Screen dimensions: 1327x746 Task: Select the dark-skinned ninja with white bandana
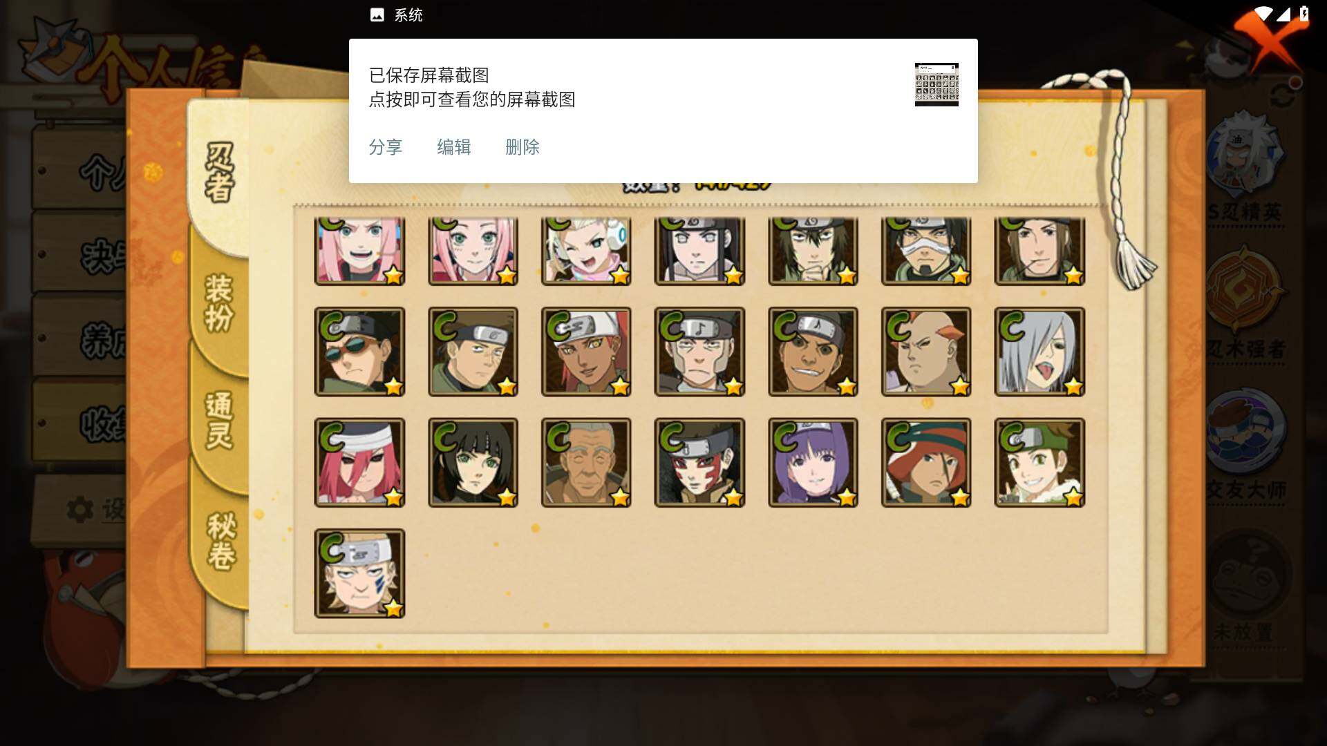click(x=586, y=352)
